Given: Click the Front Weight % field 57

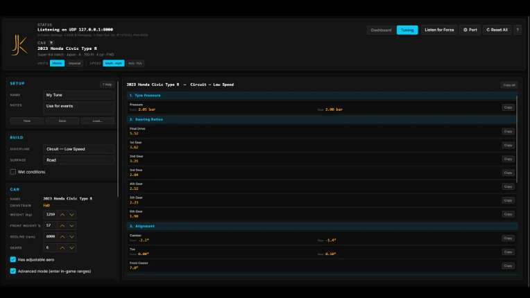Looking at the screenshot, I should pyautogui.click(x=51, y=225).
